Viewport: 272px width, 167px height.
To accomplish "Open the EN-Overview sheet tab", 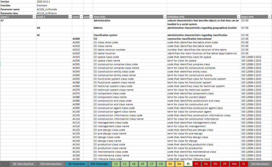I will [100, 164].
